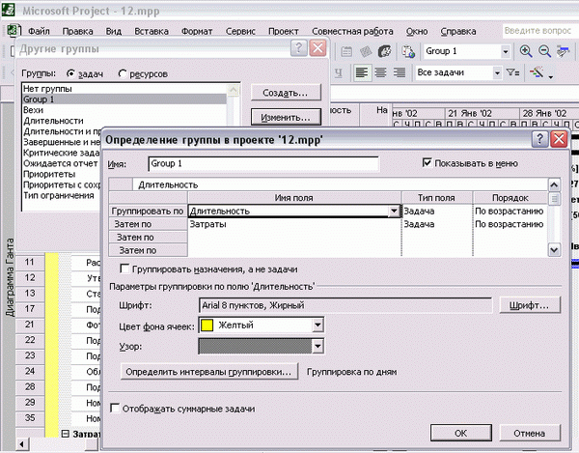Click the Имя input field containing Group 1
This screenshot has width=579, height=453.
tap(263, 163)
